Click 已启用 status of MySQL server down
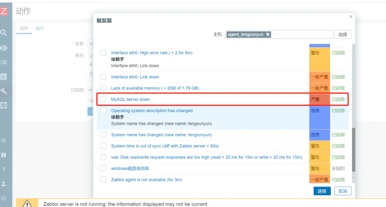Screen dimensions: 386x207 [338, 99]
